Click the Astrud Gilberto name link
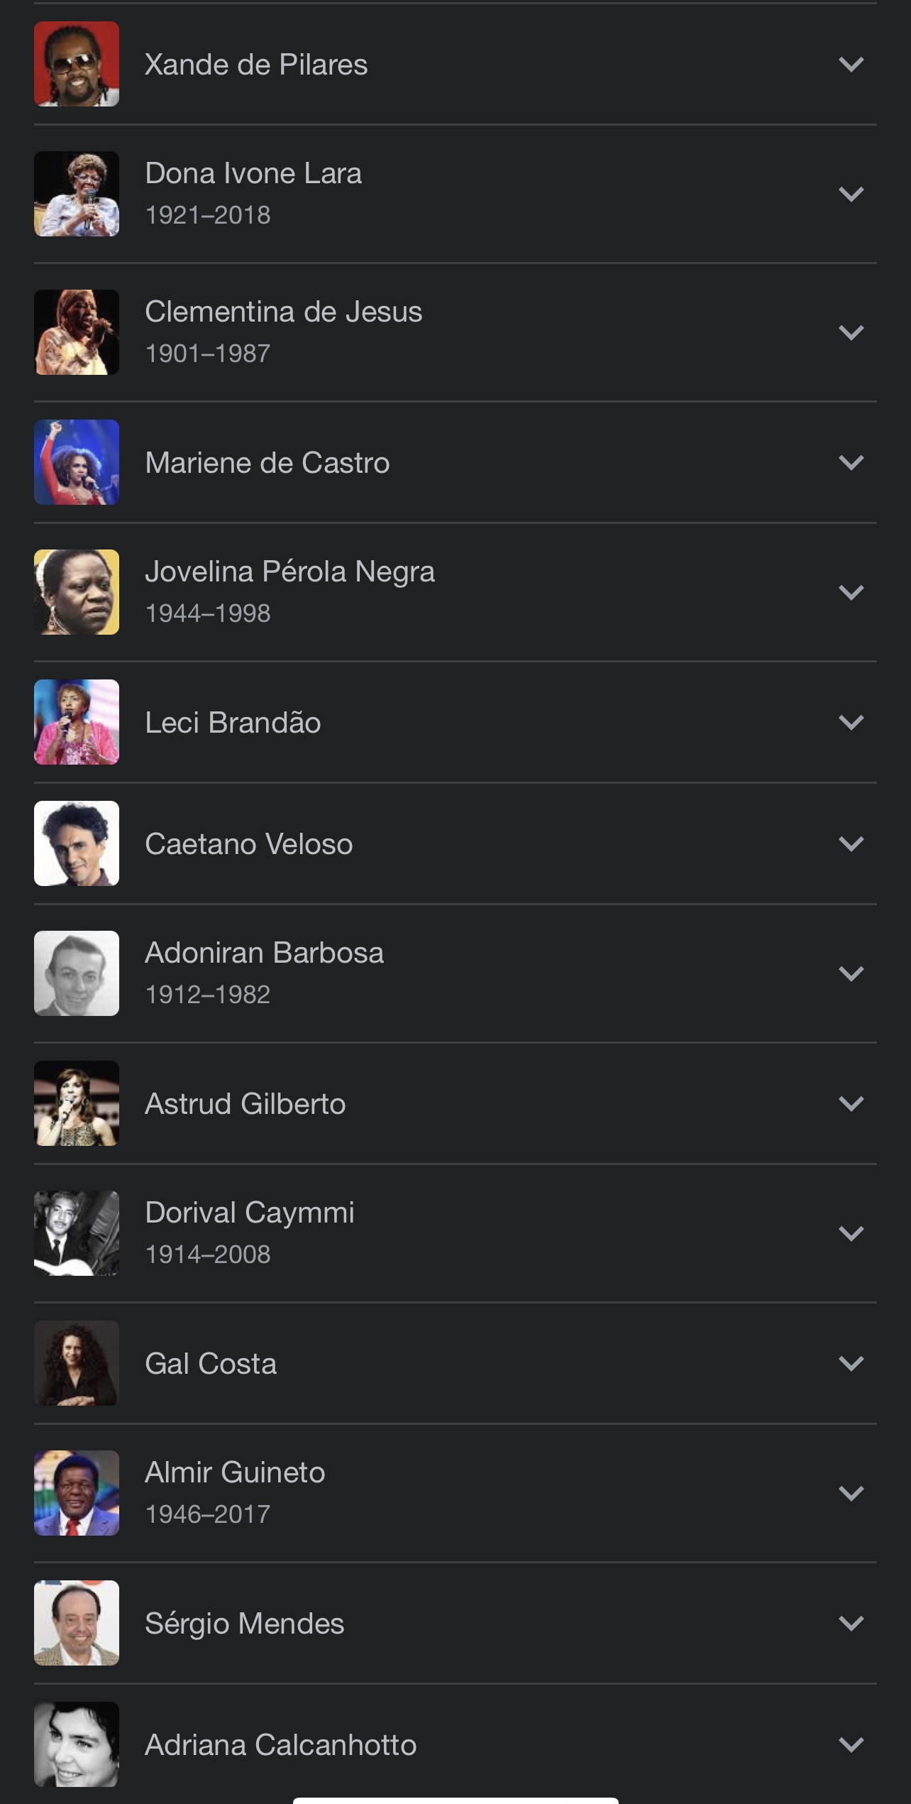 [x=245, y=1104]
